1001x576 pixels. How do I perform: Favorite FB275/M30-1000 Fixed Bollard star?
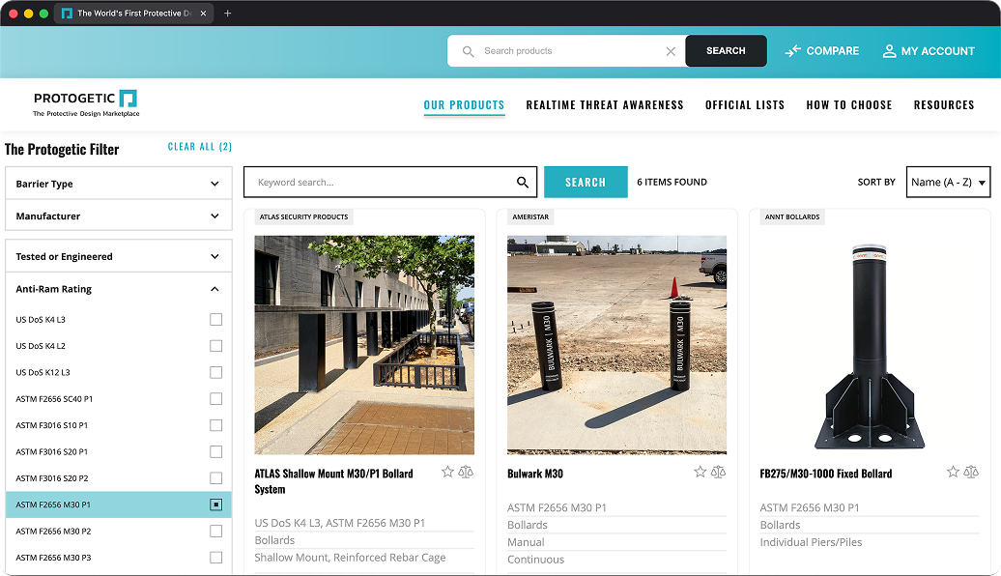pyautogui.click(x=953, y=472)
